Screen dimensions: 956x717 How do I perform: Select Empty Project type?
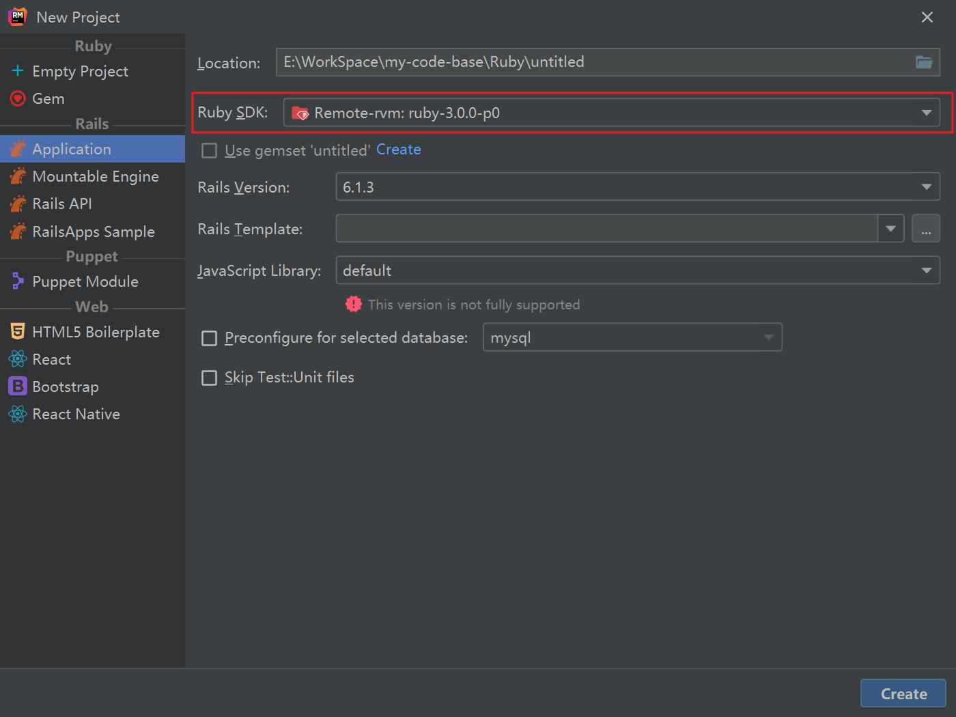[x=92, y=71]
